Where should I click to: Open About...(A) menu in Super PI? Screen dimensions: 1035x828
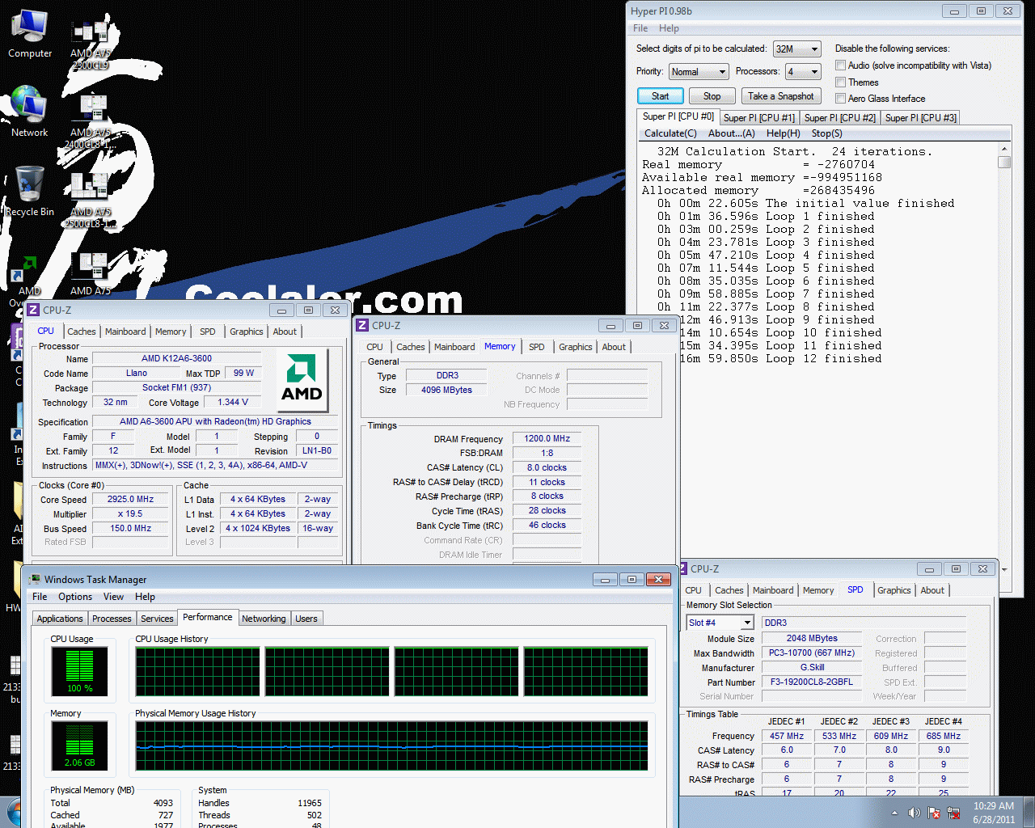click(x=731, y=133)
